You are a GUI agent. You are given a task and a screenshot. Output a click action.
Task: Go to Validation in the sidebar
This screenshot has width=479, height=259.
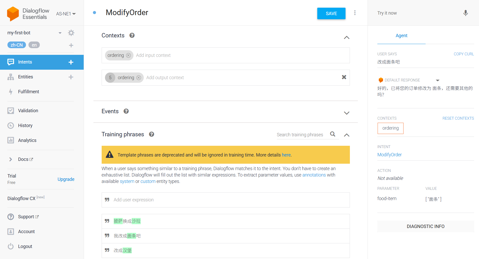(x=28, y=111)
